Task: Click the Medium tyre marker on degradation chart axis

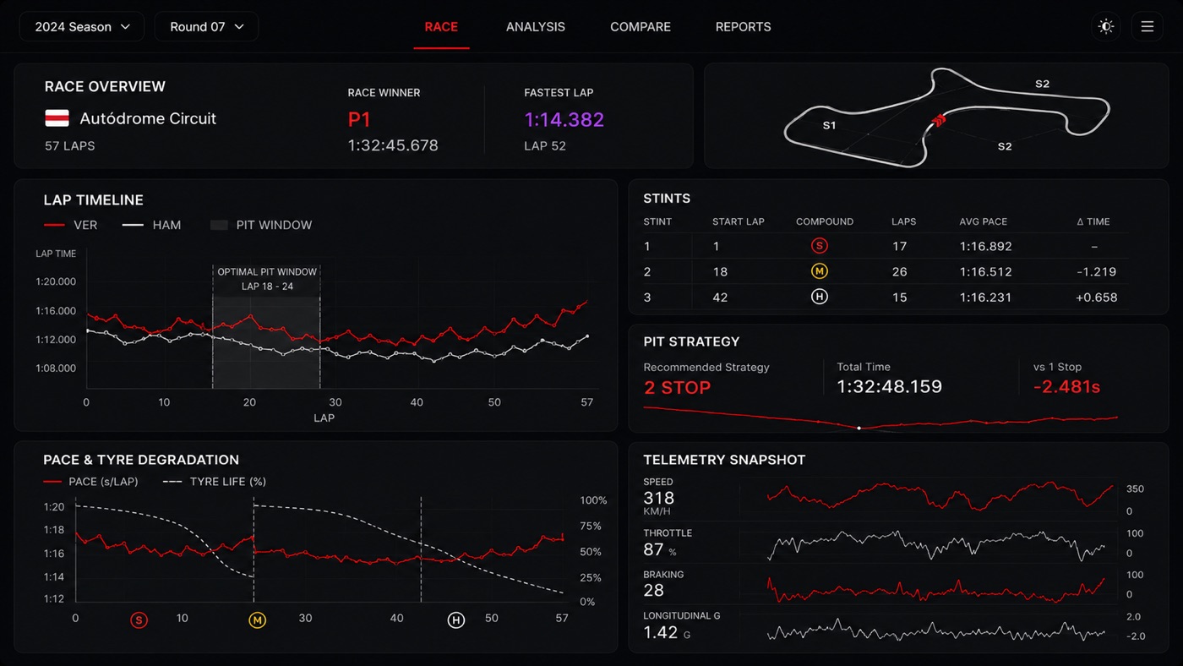Action: click(x=257, y=620)
